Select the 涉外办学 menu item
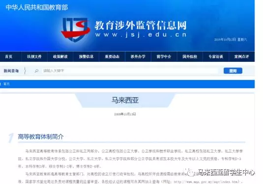The image size is (263, 184). [138, 57]
